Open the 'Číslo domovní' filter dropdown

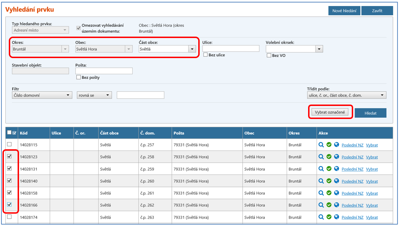coord(68,95)
